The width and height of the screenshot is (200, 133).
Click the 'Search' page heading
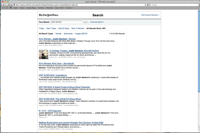[98, 15]
